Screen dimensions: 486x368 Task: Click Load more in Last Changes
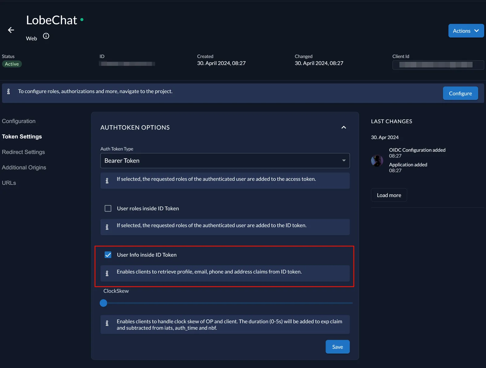[x=389, y=195]
